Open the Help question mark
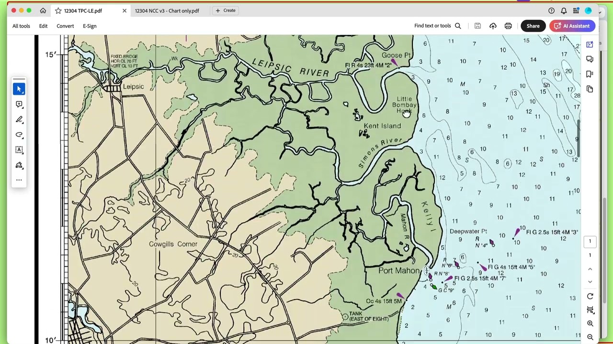Viewport: 613px width, 344px height. 552,11
